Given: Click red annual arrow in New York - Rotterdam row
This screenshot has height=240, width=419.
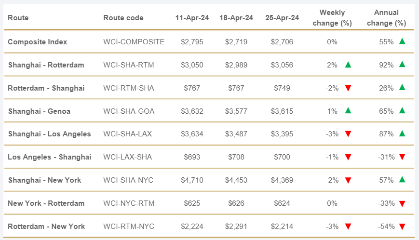Looking at the screenshot, I should click(x=402, y=203).
